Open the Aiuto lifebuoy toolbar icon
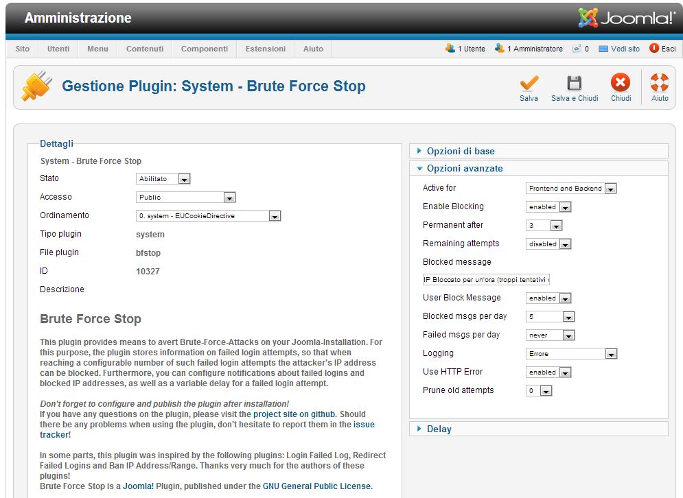683x498 pixels. click(660, 82)
